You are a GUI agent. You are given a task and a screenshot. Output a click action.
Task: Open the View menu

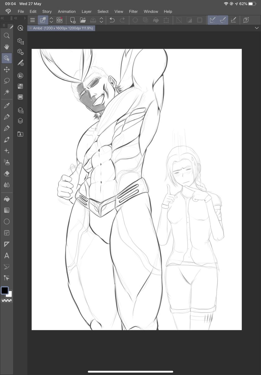point(119,12)
